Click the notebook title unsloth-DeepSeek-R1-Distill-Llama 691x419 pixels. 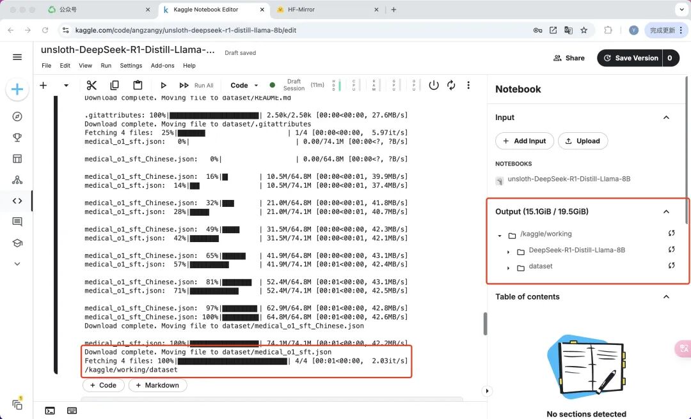(128, 50)
